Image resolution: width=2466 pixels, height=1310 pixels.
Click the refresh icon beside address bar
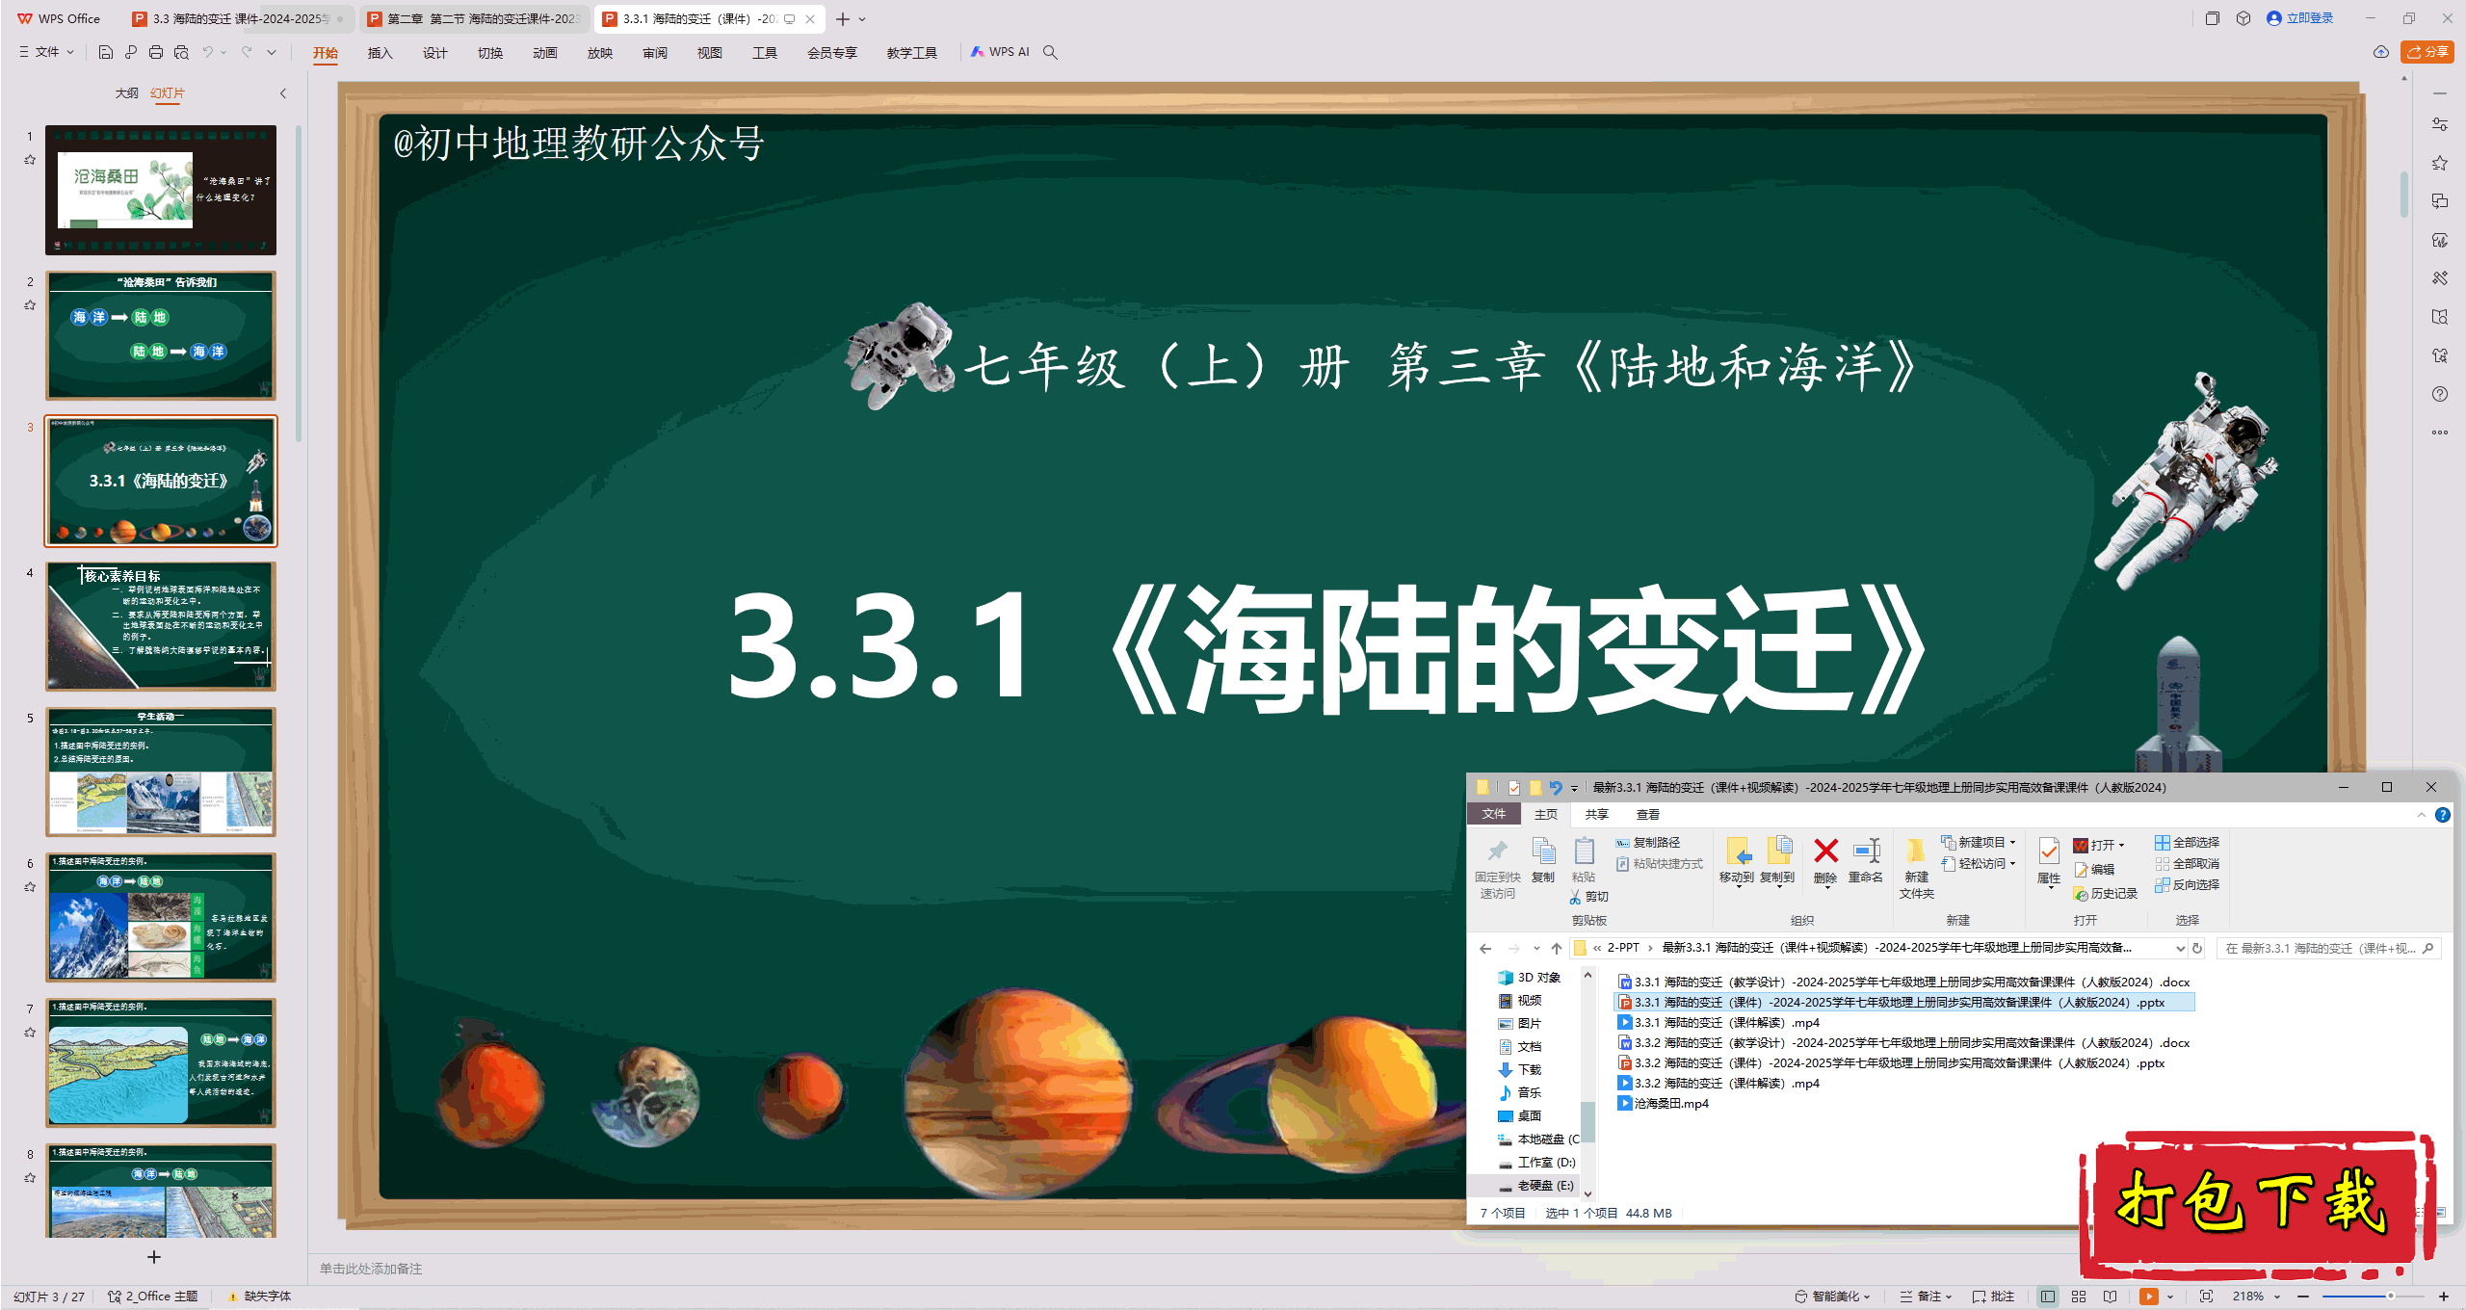coord(2197,948)
